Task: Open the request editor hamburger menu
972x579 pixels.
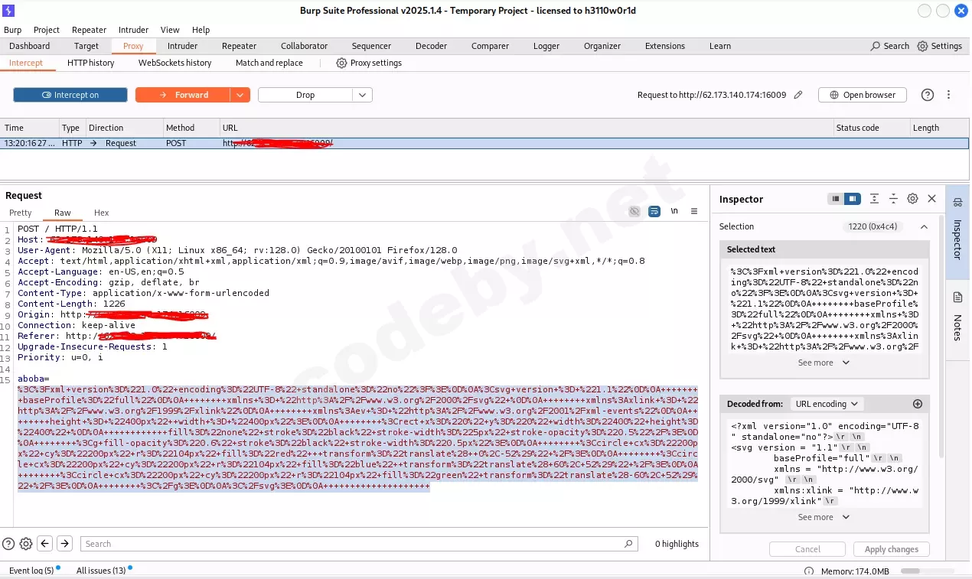Action: 694,212
